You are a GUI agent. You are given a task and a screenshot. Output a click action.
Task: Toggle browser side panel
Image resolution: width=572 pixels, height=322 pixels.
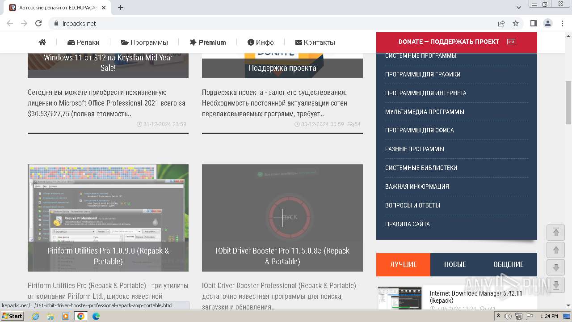coord(534,23)
